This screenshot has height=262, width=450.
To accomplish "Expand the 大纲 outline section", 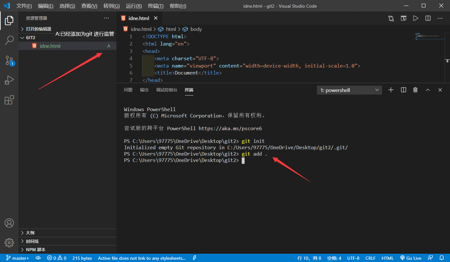I will point(68,233).
